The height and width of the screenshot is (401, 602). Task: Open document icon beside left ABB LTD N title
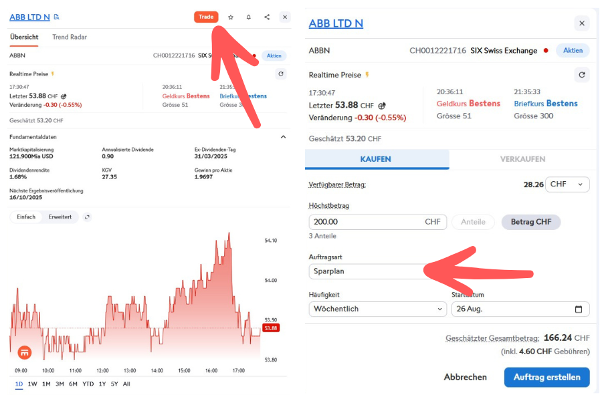click(x=57, y=17)
